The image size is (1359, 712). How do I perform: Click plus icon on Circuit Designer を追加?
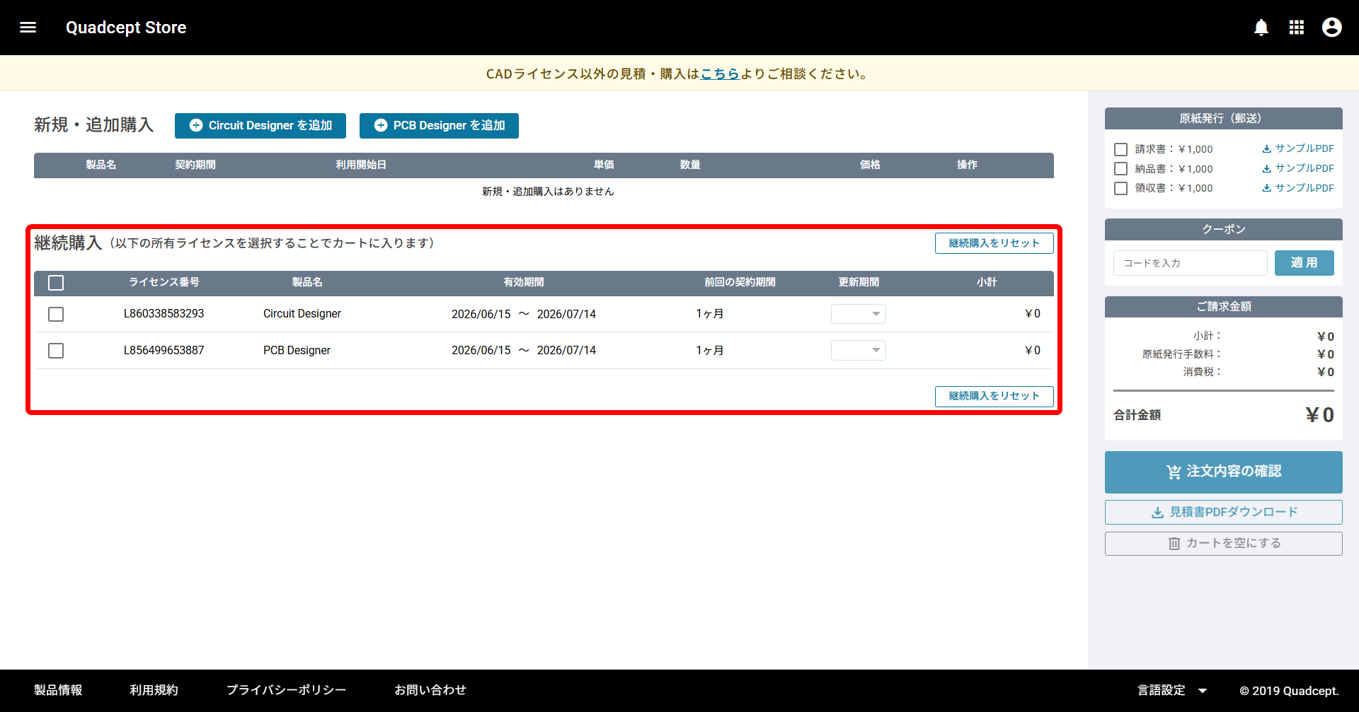tap(196, 125)
